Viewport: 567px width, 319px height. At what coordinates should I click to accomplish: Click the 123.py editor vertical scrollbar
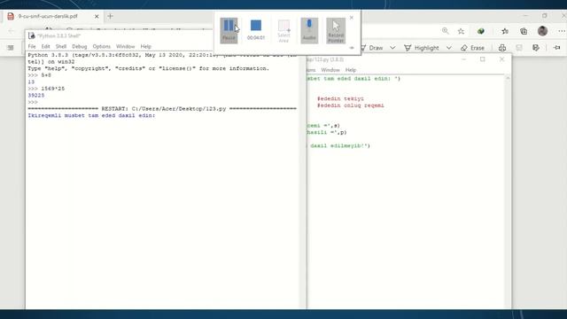(508, 191)
